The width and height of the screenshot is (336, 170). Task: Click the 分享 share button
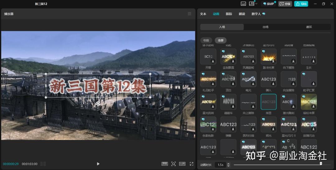tap(285, 4)
